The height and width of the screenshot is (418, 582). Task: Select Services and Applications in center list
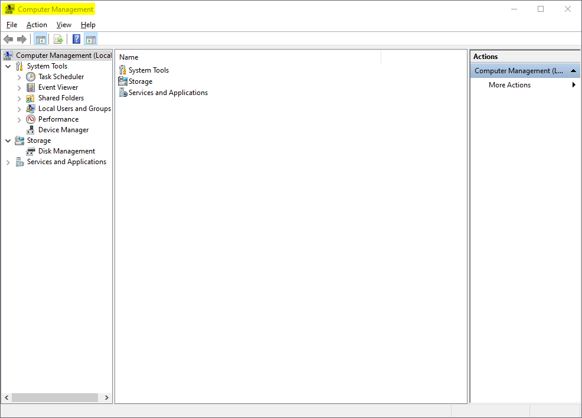tap(168, 93)
